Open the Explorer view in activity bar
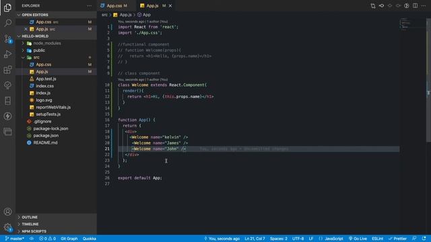Screen dimensions: 431x242 [7, 7]
